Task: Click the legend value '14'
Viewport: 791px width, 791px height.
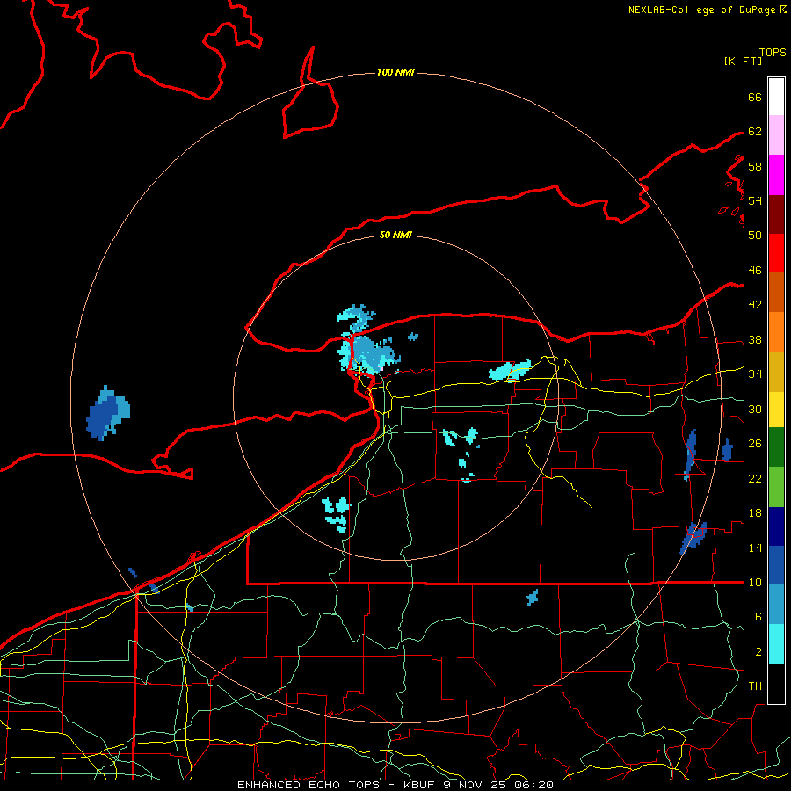Action: pos(755,548)
